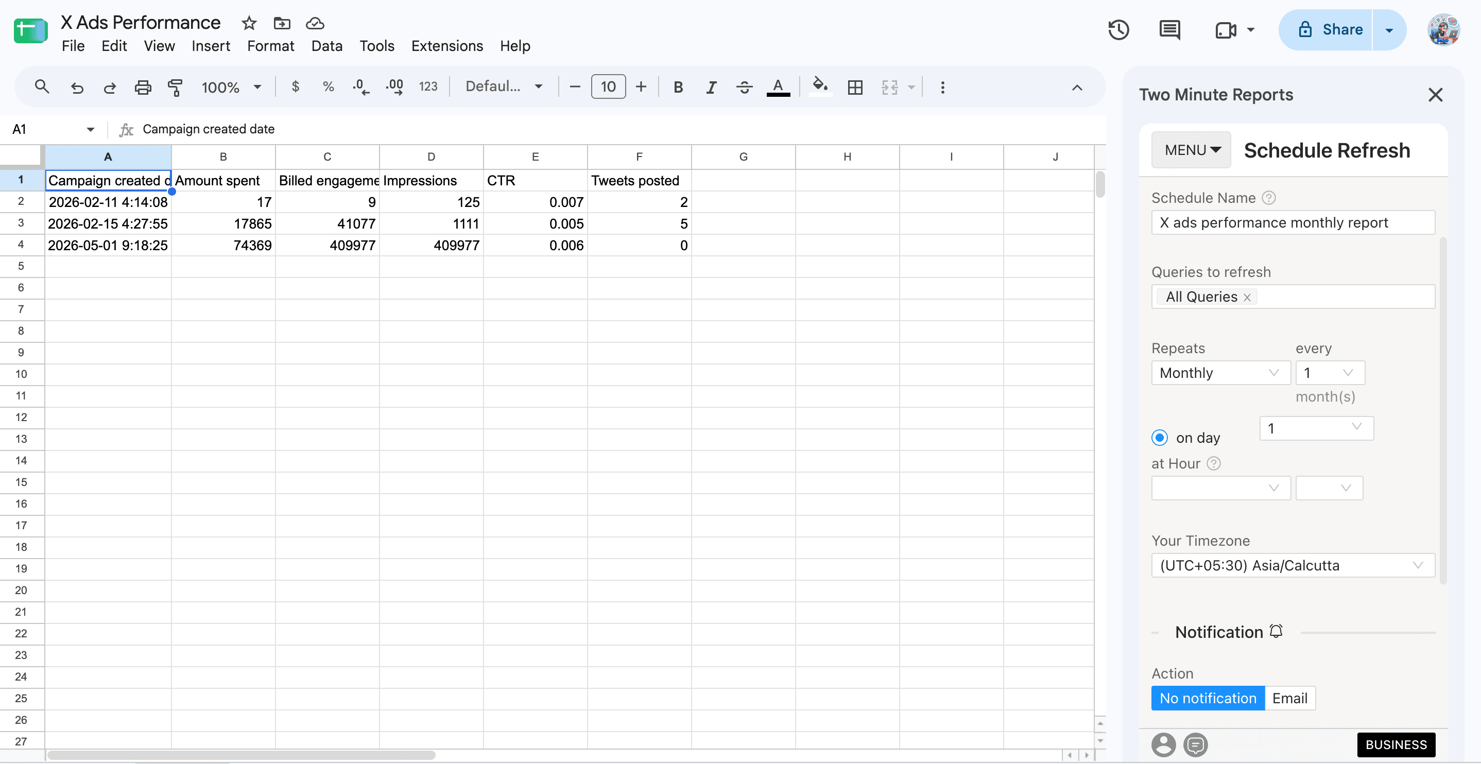This screenshot has height=764, width=1481.
Task: Undo the last action
Action: coord(76,88)
